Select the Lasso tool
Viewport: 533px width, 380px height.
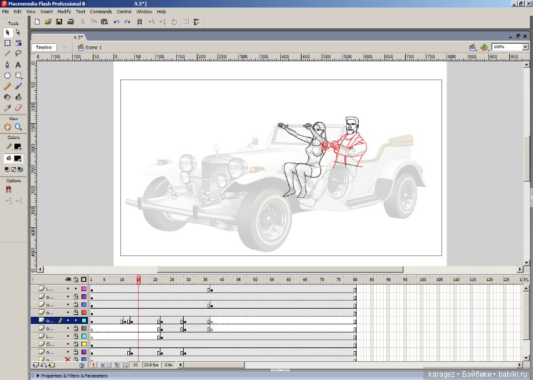pyautogui.click(x=18, y=54)
